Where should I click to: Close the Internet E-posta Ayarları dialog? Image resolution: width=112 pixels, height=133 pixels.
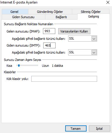click(108, 2)
